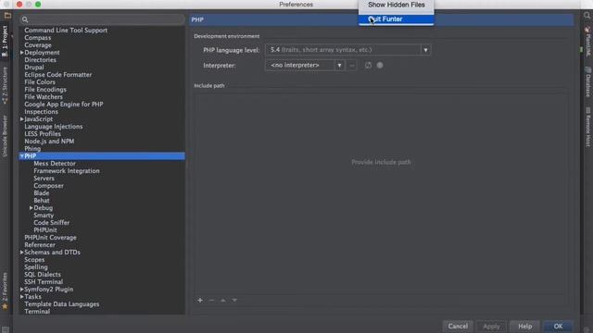This screenshot has height=333, width=593.
Task: Click the plus icon to add include path
Action: (x=200, y=300)
